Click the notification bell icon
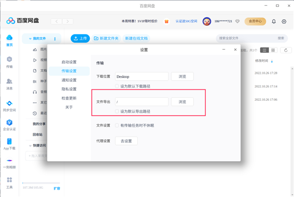 pos(273,22)
